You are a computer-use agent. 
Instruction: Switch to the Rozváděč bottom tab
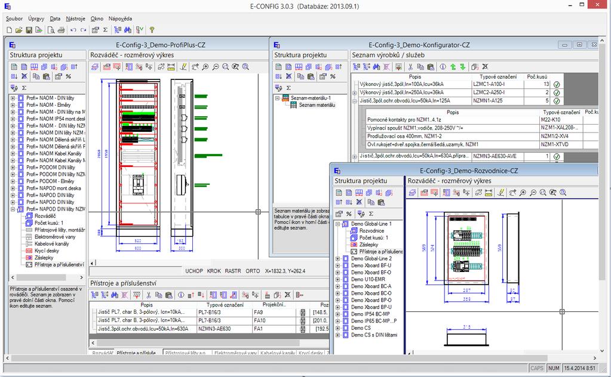pyautogui.click(x=102, y=353)
